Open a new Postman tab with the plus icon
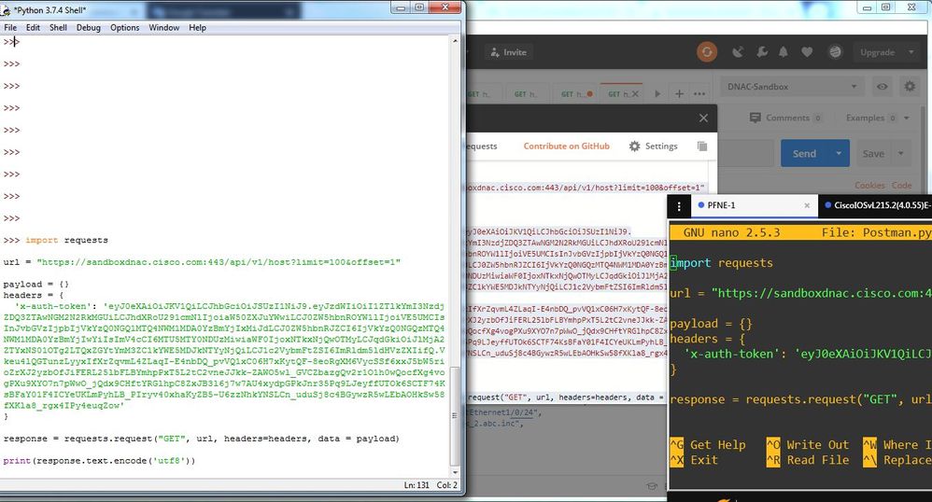Screen dimensions: 932x502 coord(679,94)
